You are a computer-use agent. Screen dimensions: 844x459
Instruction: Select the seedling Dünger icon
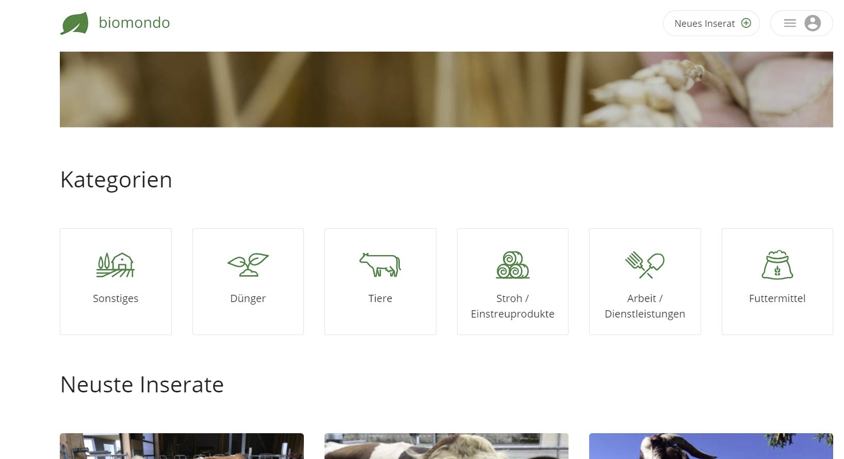[x=248, y=265]
